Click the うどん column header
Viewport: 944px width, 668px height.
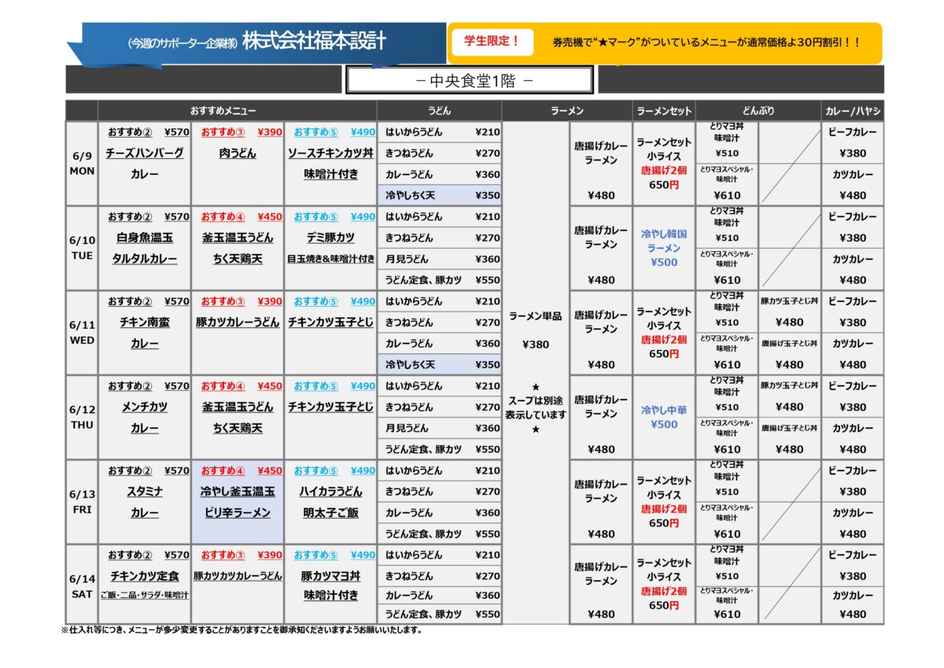click(439, 111)
